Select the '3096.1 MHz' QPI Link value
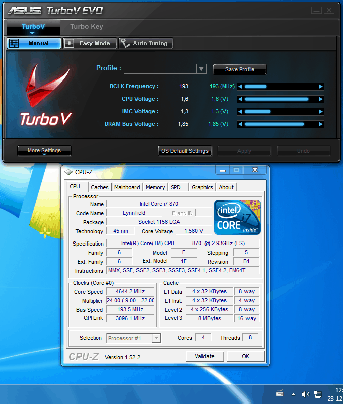Screen dimensions: 343x404 [130, 318]
